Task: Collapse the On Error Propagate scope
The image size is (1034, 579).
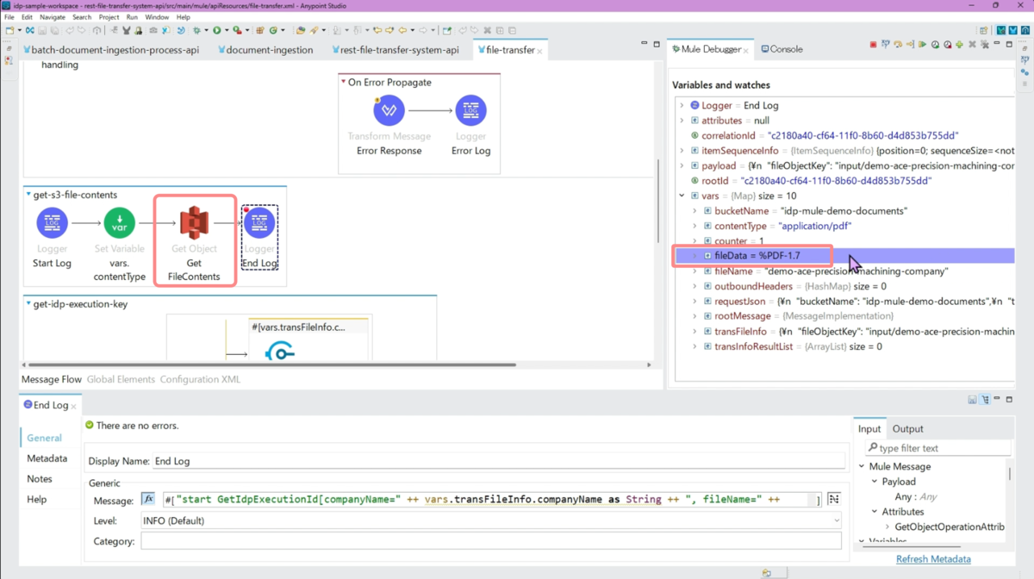Action: point(343,83)
